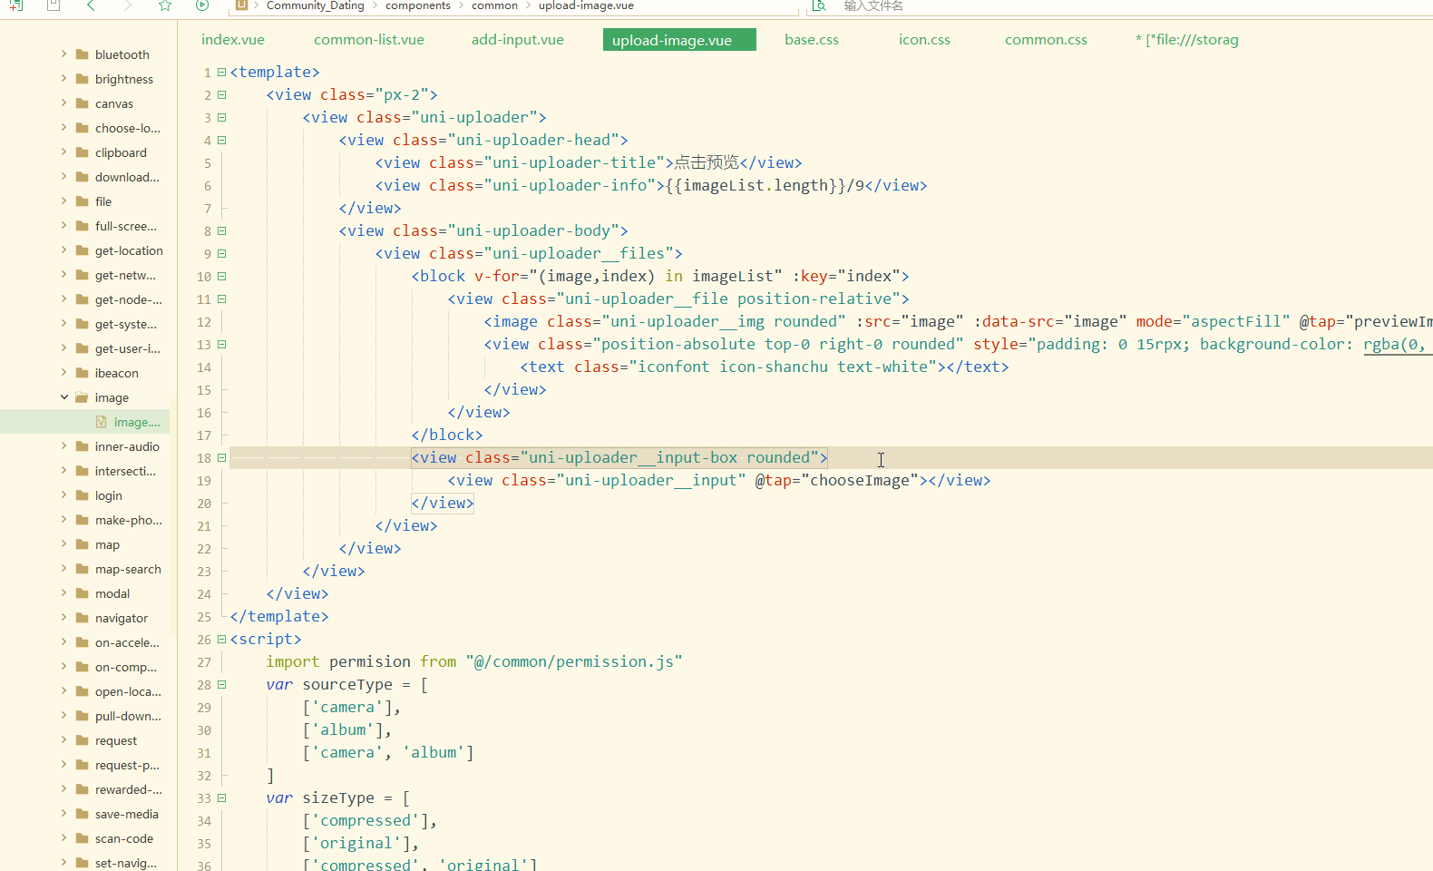Image resolution: width=1433 pixels, height=871 pixels.
Task: Click the navigator folder icon
Action: point(83,618)
